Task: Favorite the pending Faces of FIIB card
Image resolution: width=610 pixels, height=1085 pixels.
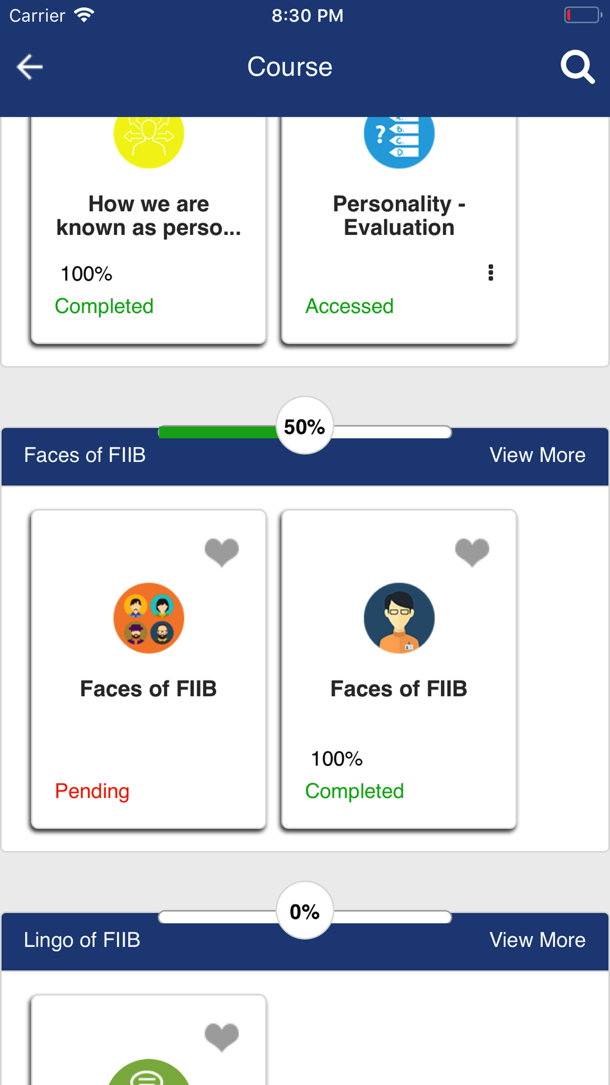Action: point(221,552)
